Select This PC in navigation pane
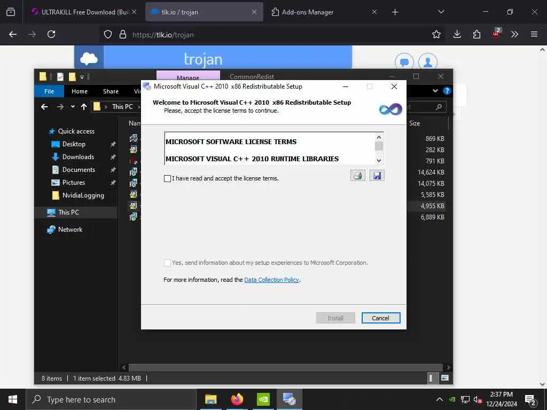Image resolution: width=547 pixels, height=410 pixels. coord(68,212)
